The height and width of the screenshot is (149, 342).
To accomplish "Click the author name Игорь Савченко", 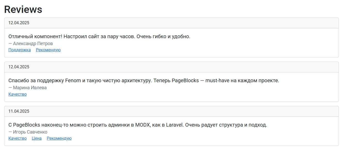I will (x=30, y=132).
